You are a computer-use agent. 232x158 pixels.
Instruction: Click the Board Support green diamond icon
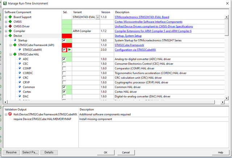10,17
